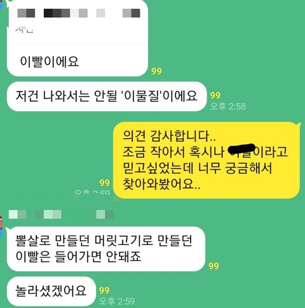Tap unread count 99 beside '놀라셨겠어요'

pyautogui.click(x=104, y=290)
